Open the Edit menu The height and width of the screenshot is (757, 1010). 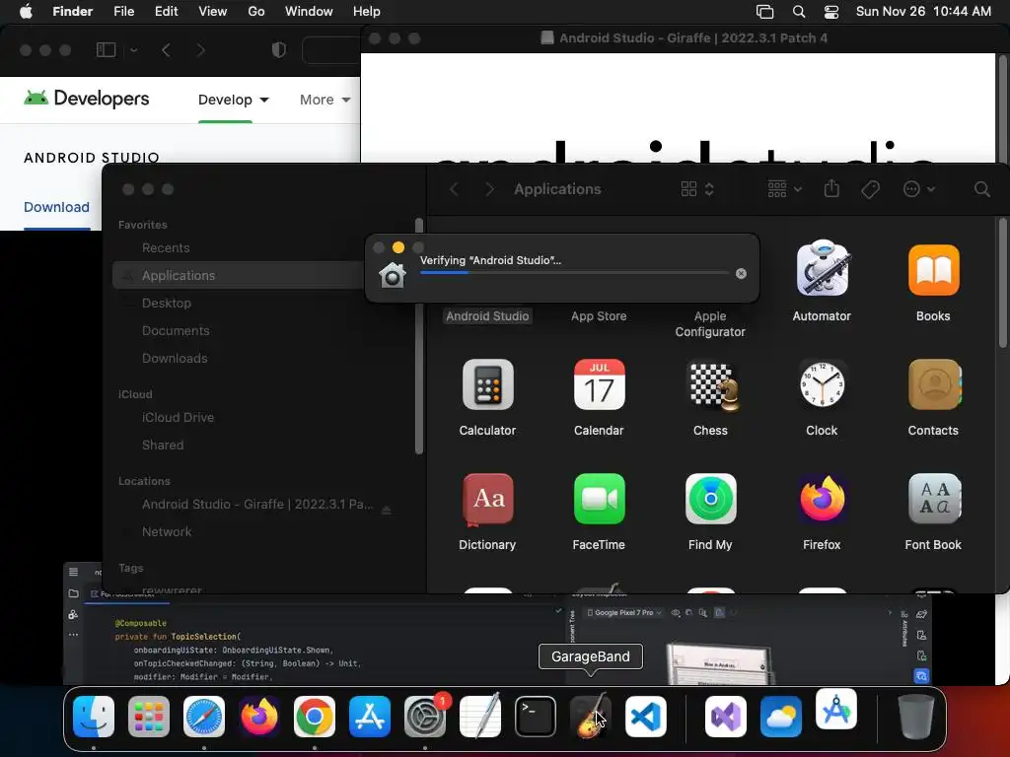click(x=166, y=12)
